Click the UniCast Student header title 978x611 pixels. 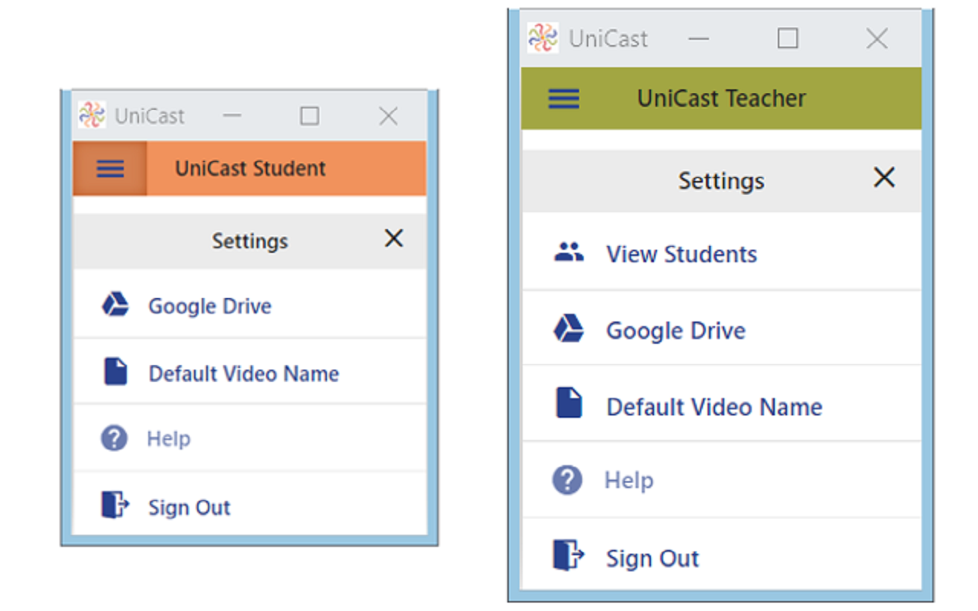tap(251, 169)
